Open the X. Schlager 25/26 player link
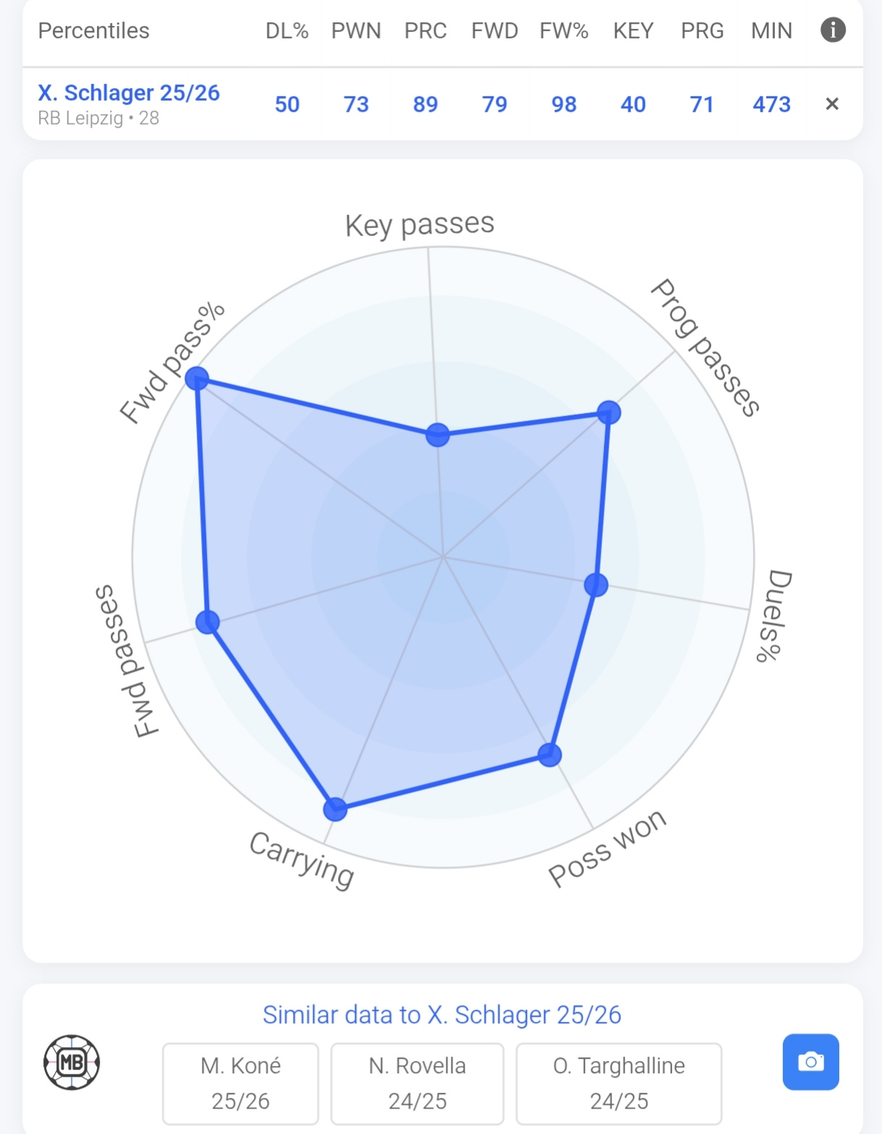 point(129,93)
